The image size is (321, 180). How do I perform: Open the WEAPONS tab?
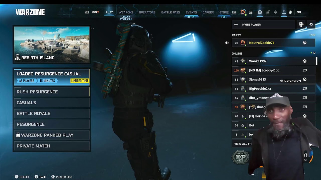126,12
